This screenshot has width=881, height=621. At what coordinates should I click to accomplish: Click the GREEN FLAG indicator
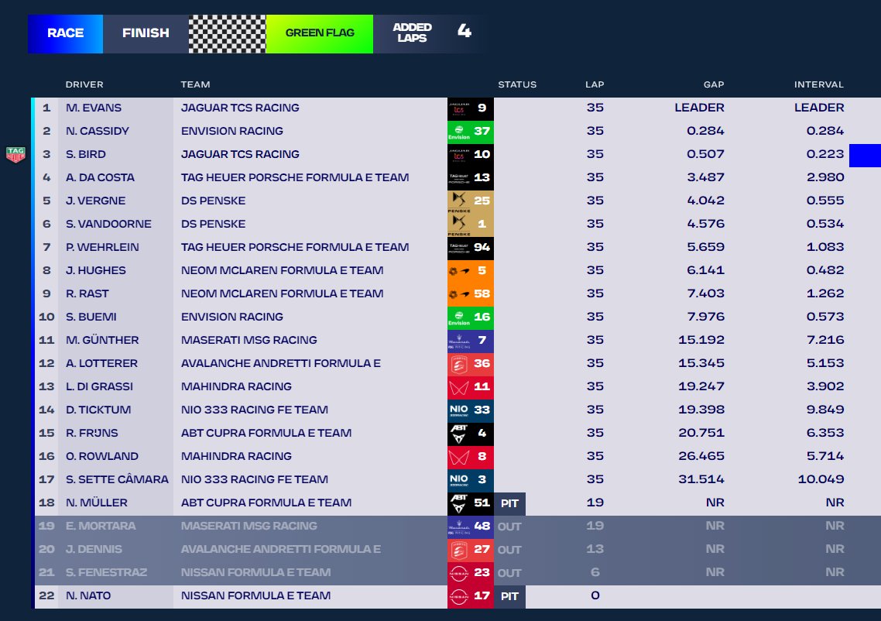coord(319,34)
